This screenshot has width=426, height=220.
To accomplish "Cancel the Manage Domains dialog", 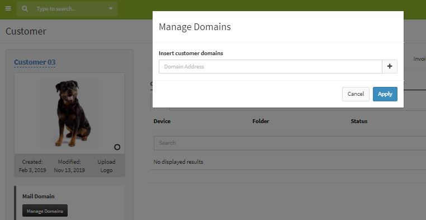I will [356, 94].
